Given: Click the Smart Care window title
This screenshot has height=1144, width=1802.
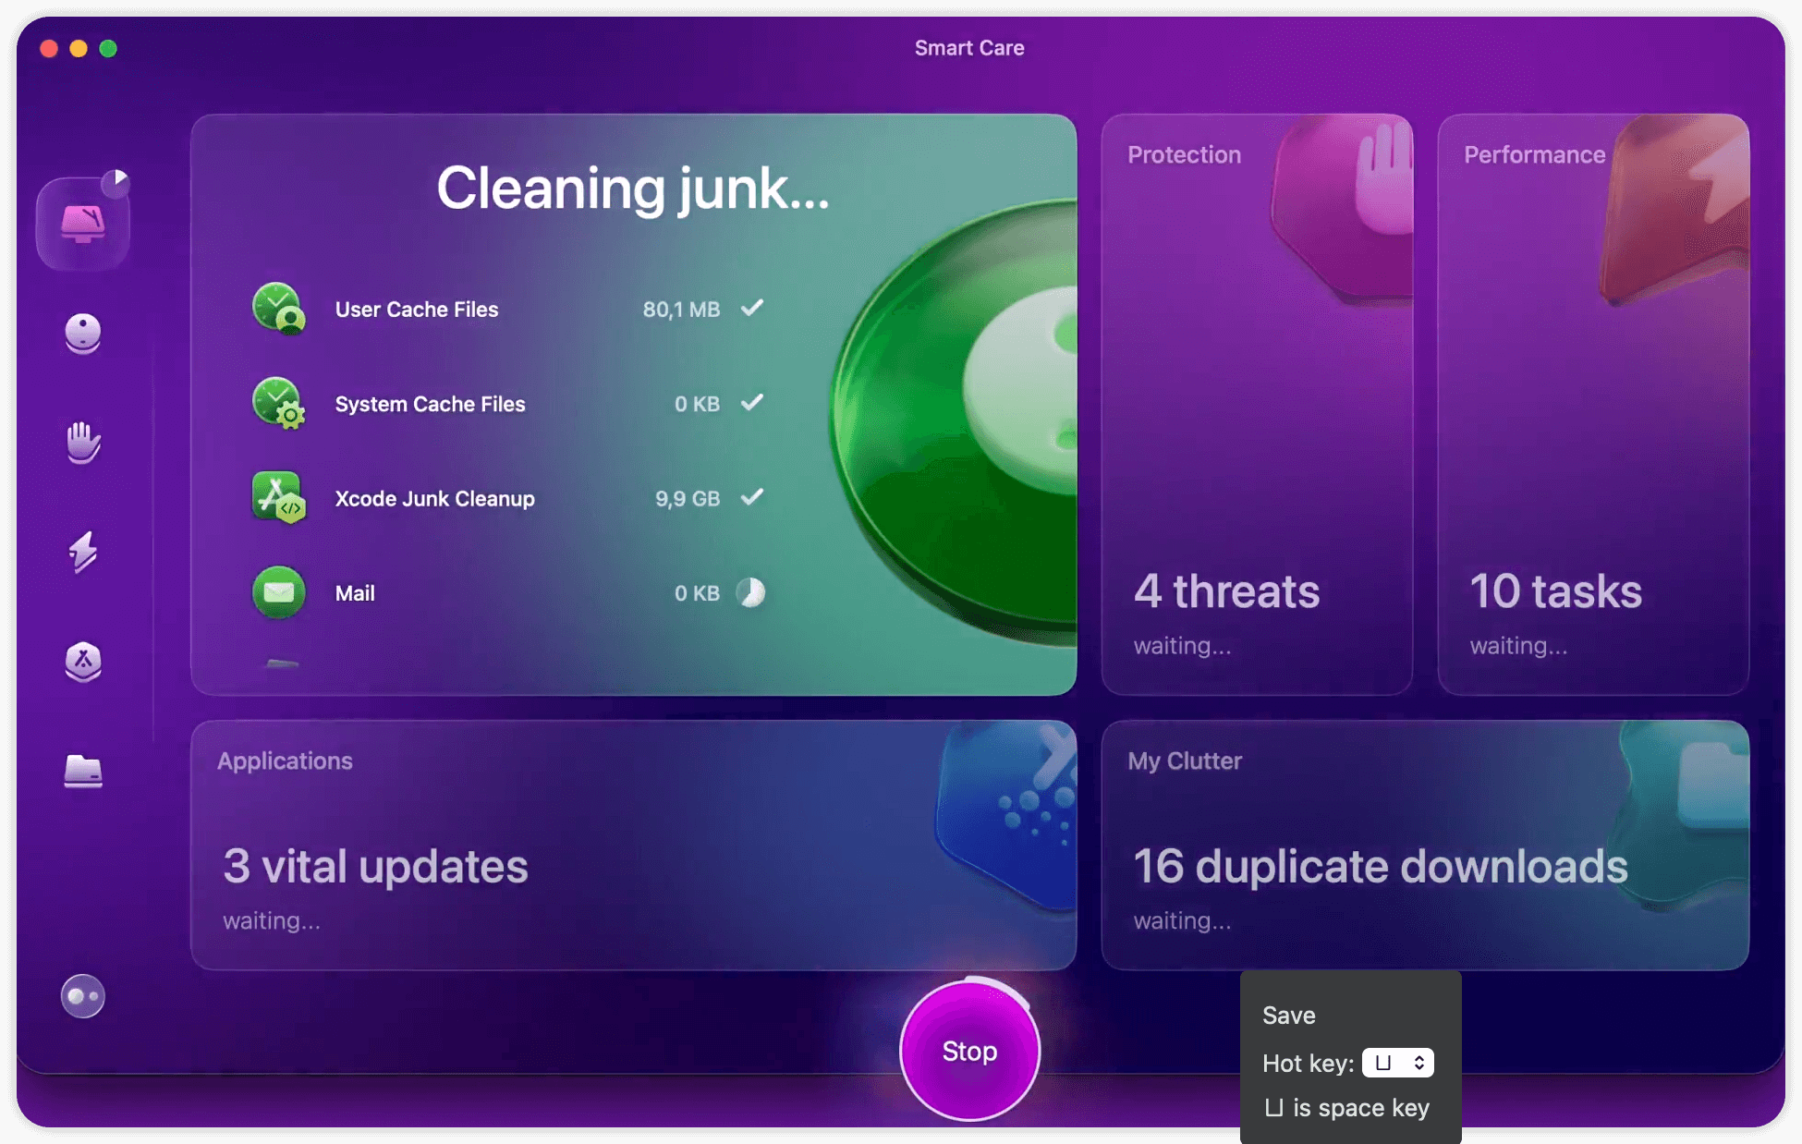Looking at the screenshot, I should (x=968, y=48).
